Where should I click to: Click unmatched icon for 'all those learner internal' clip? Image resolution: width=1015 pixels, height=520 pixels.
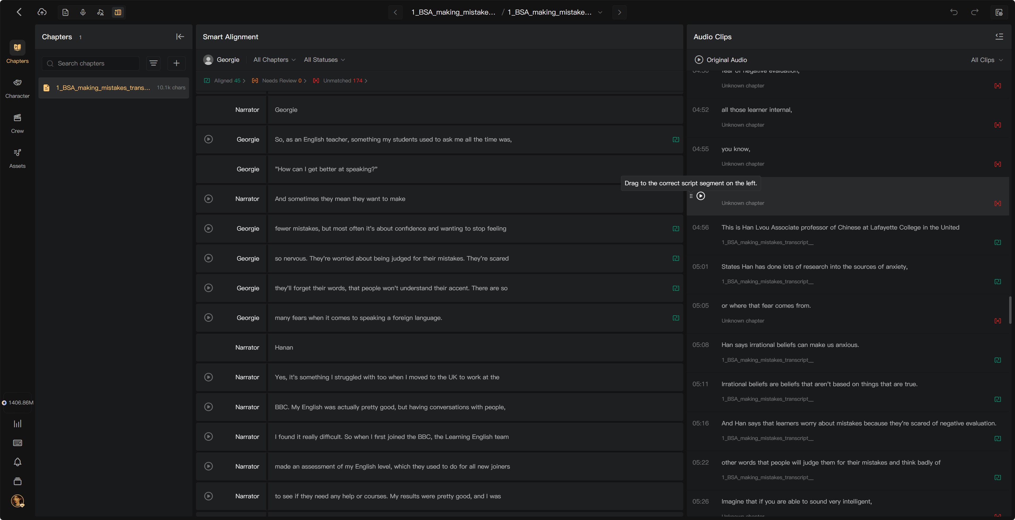click(x=998, y=125)
